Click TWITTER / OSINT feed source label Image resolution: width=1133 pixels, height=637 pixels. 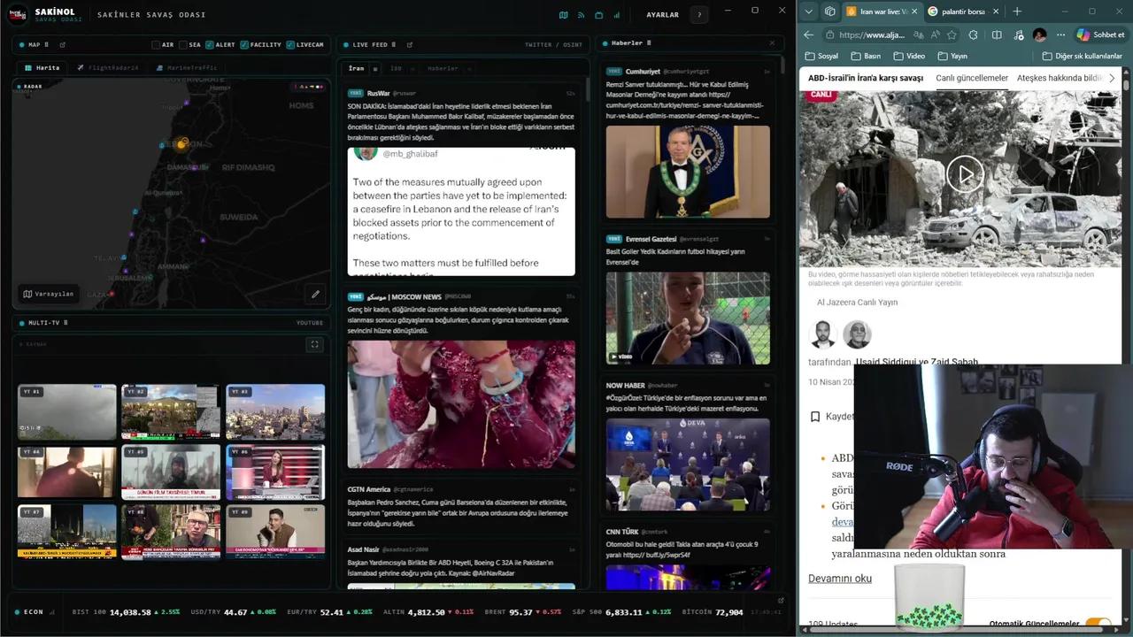pos(553,44)
